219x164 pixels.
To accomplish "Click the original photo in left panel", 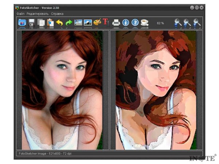I will pyautogui.click(x=62, y=89).
